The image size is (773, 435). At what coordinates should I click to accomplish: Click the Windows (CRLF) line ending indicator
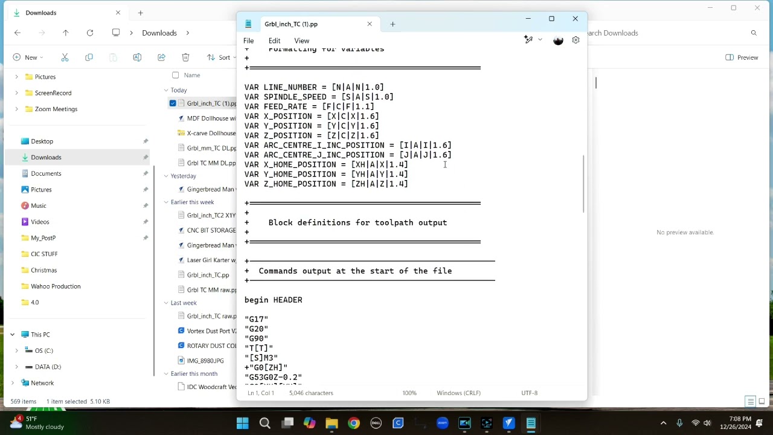pos(458,393)
